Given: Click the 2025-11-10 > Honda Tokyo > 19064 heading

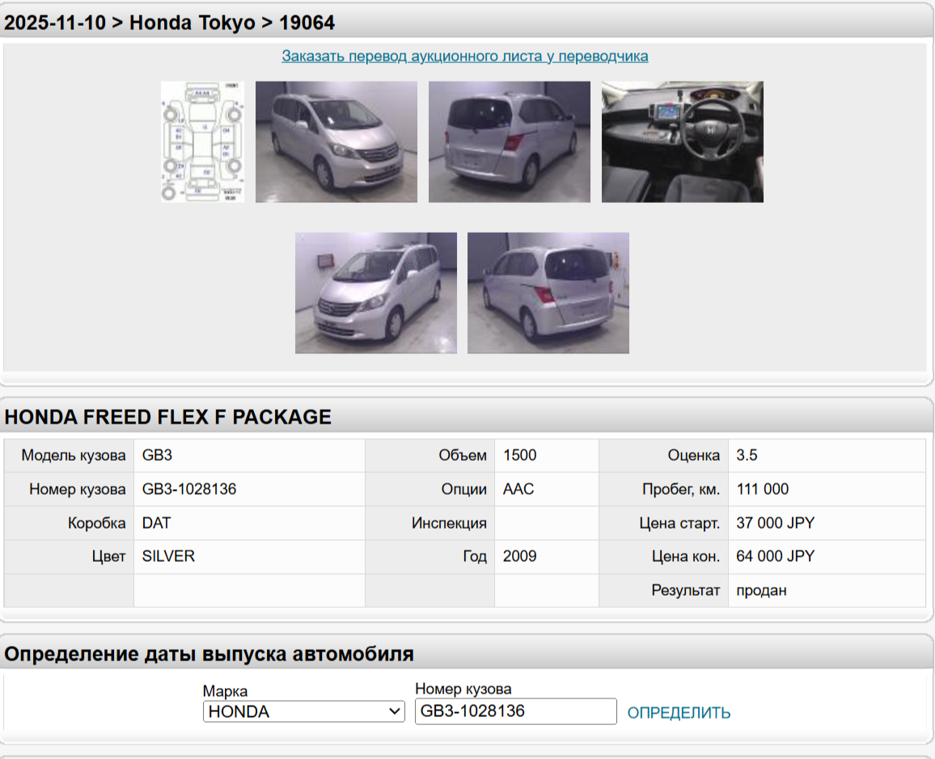Looking at the screenshot, I should (x=169, y=23).
